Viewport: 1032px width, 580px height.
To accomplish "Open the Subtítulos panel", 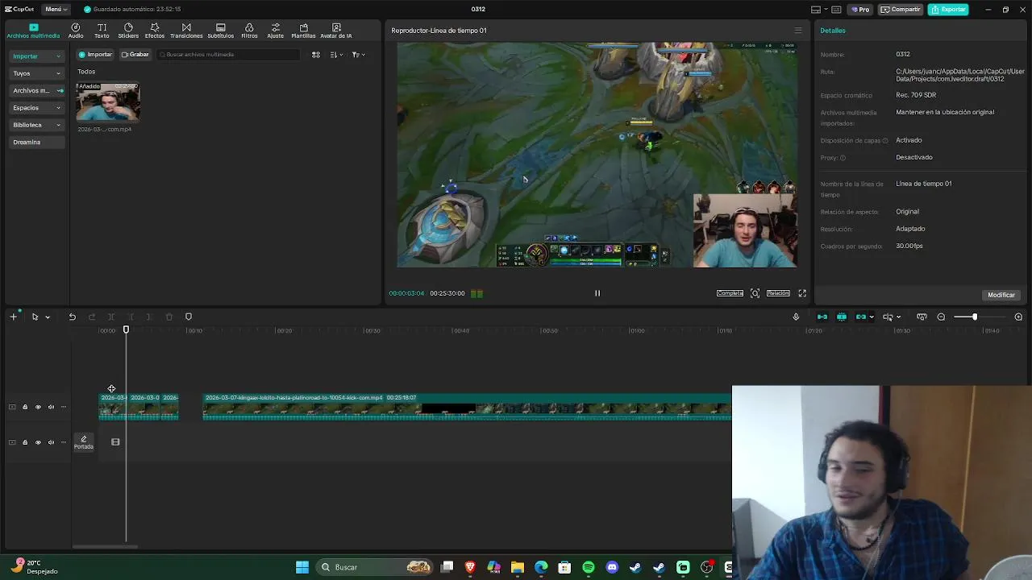I will [x=220, y=31].
